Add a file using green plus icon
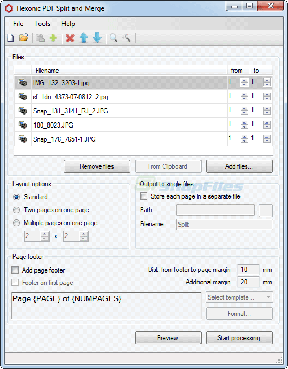288x369 pixels. (x=54, y=38)
